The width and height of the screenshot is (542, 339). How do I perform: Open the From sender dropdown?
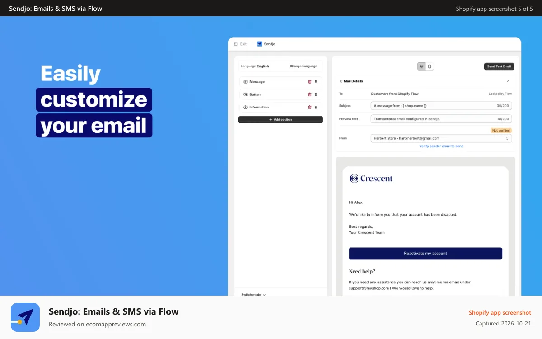tap(441, 138)
